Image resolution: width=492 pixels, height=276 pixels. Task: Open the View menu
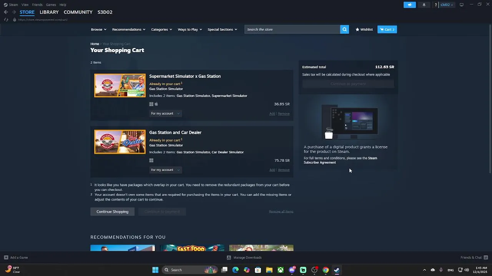click(x=25, y=5)
